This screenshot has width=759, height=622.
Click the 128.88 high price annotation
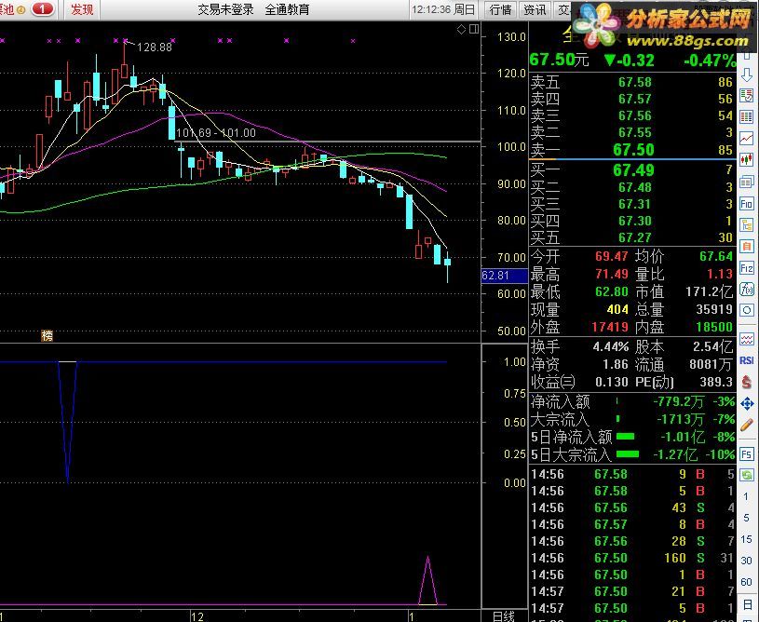155,47
